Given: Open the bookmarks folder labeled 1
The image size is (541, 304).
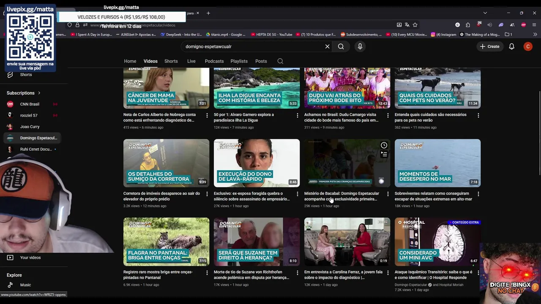Looking at the screenshot, I should [x=508, y=35].
